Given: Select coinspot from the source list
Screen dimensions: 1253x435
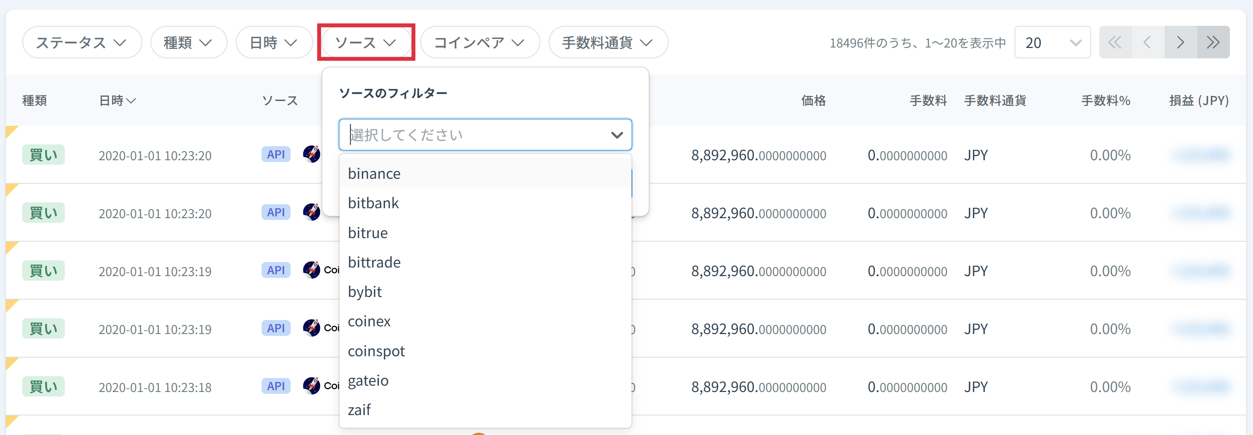Looking at the screenshot, I should point(486,351).
